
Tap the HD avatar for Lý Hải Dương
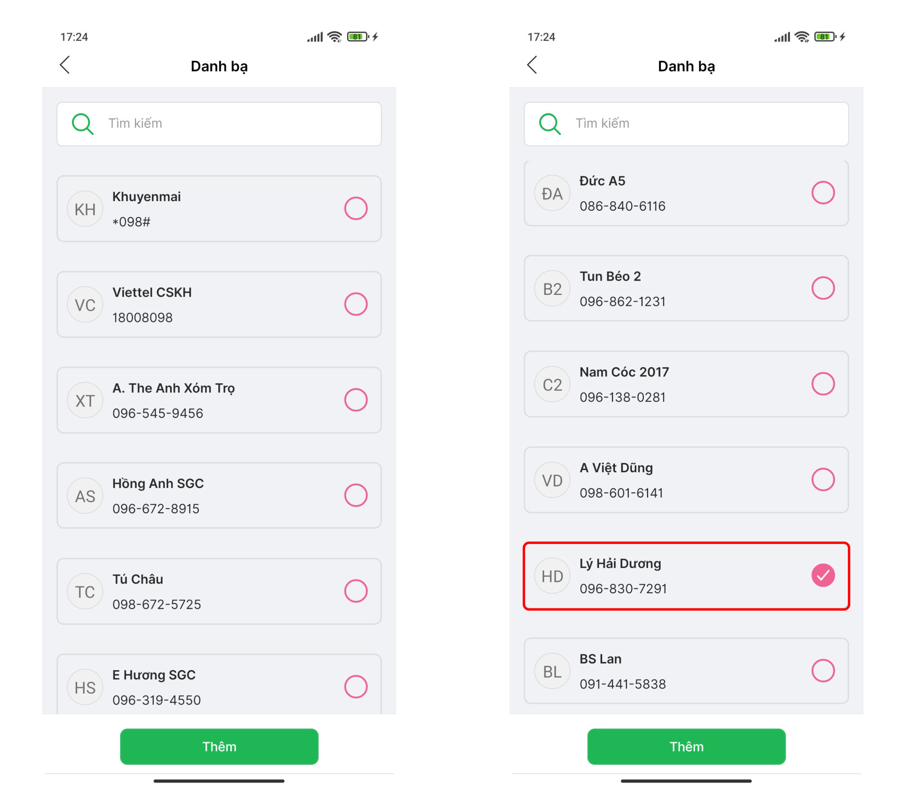pyautogui.click(x=553, y=576)
